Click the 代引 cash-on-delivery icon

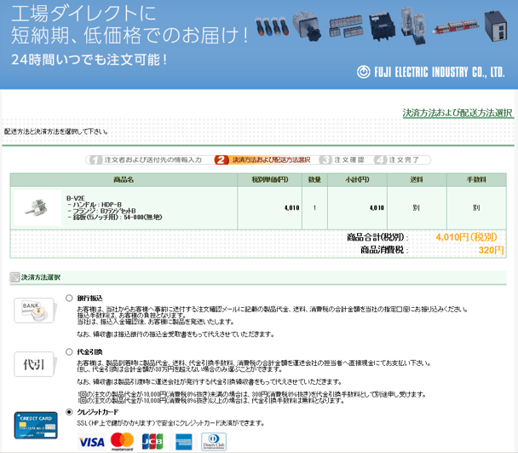(x=35, y=364)
